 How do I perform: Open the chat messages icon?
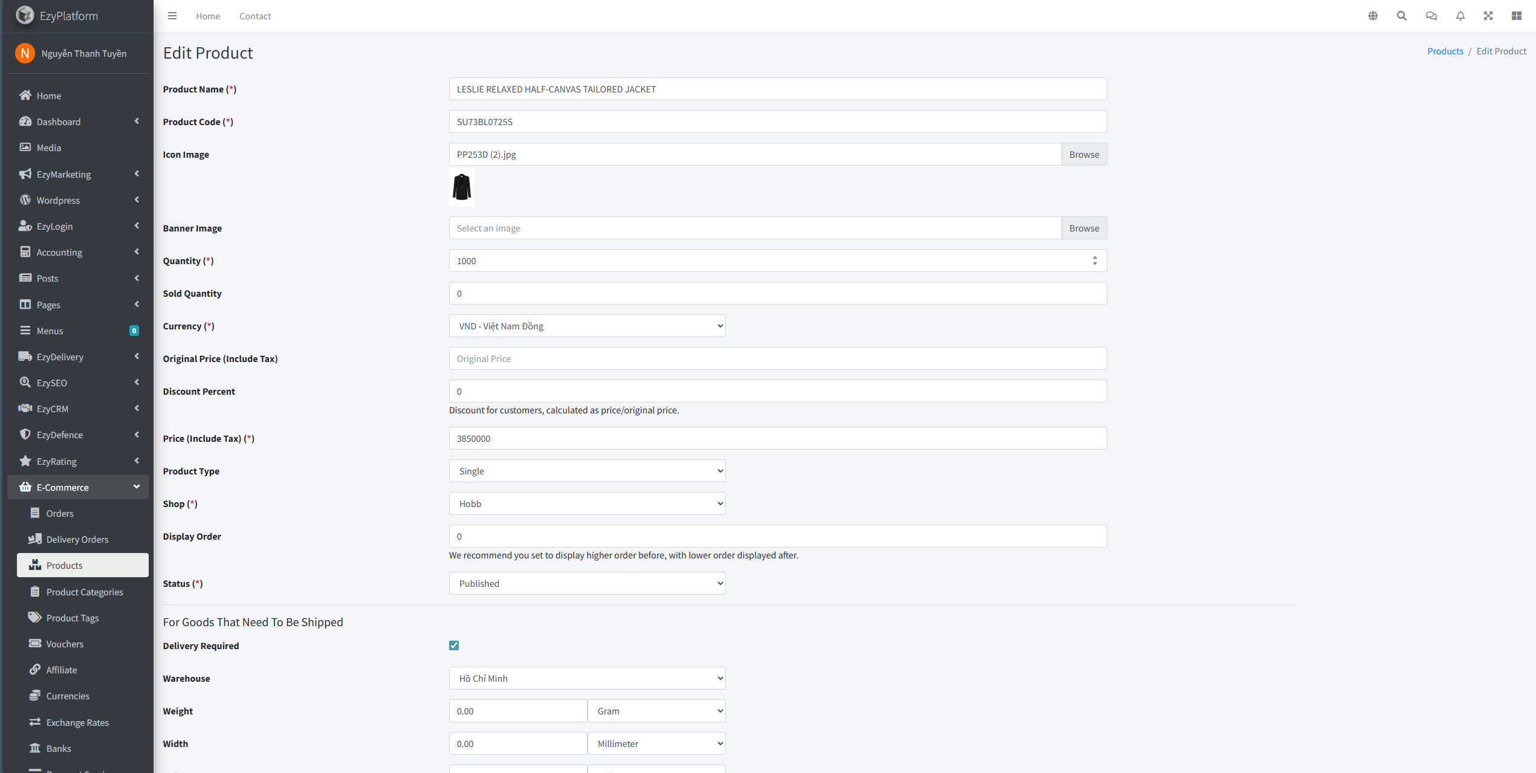point(1431,16)
